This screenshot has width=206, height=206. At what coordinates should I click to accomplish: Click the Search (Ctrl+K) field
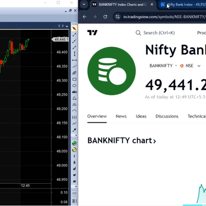point(155,33)
